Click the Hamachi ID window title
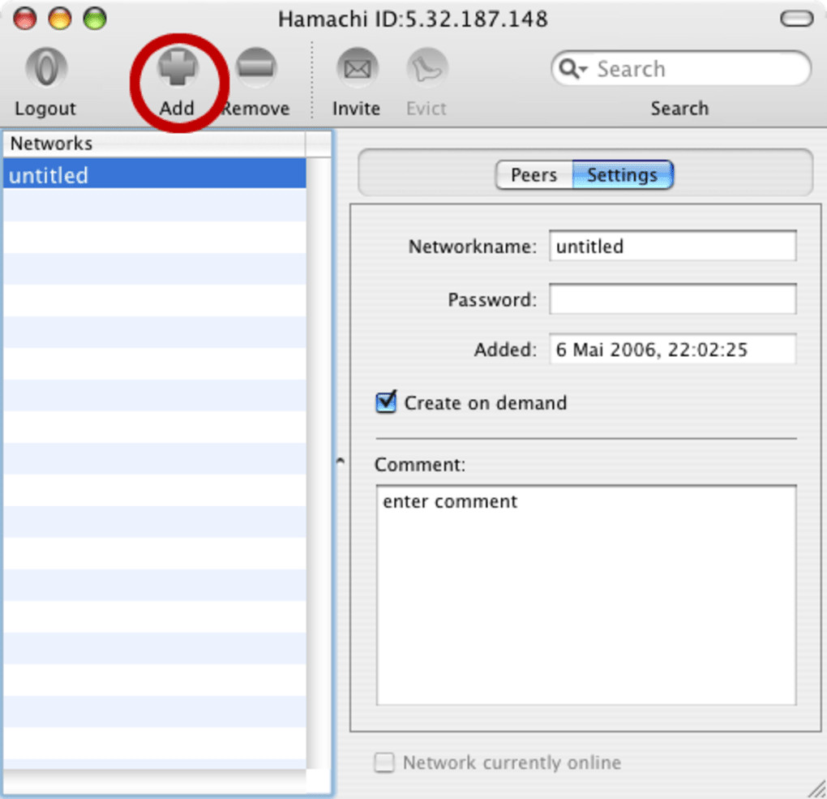The height and width of the screenshot is (799, 827). click(x=413, y=19)
